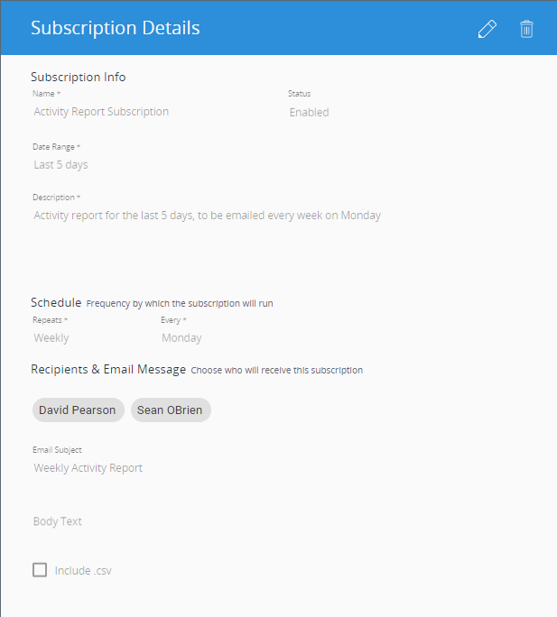
Task: Click the 'Every' label
Action: point(171,320)
